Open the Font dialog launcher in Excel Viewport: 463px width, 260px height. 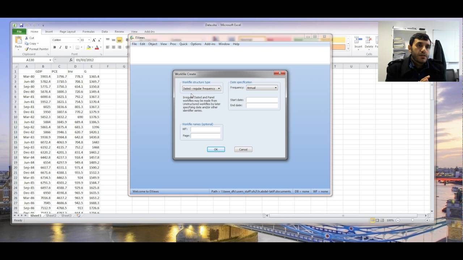tap(101, 54)
